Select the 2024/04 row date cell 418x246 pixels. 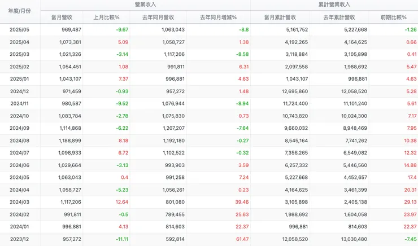[x=19, y=190]
